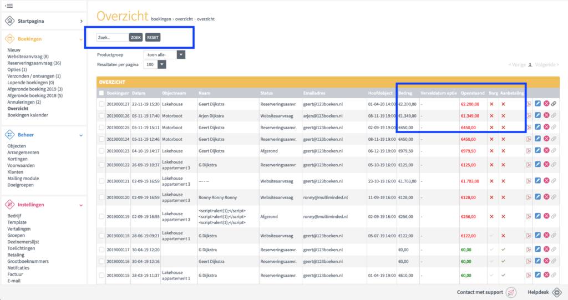Open Websiteaanvraag (8) in the sidebar

coord(28,57)
